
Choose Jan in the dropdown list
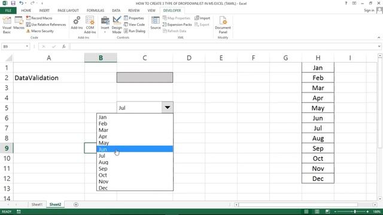[135, 117]
